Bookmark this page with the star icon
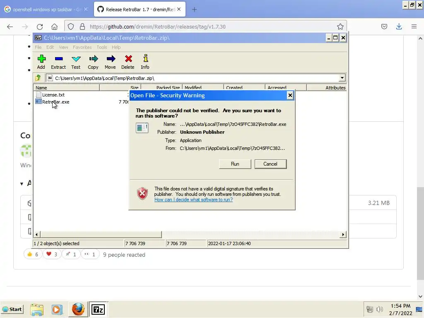 (340, 26)
